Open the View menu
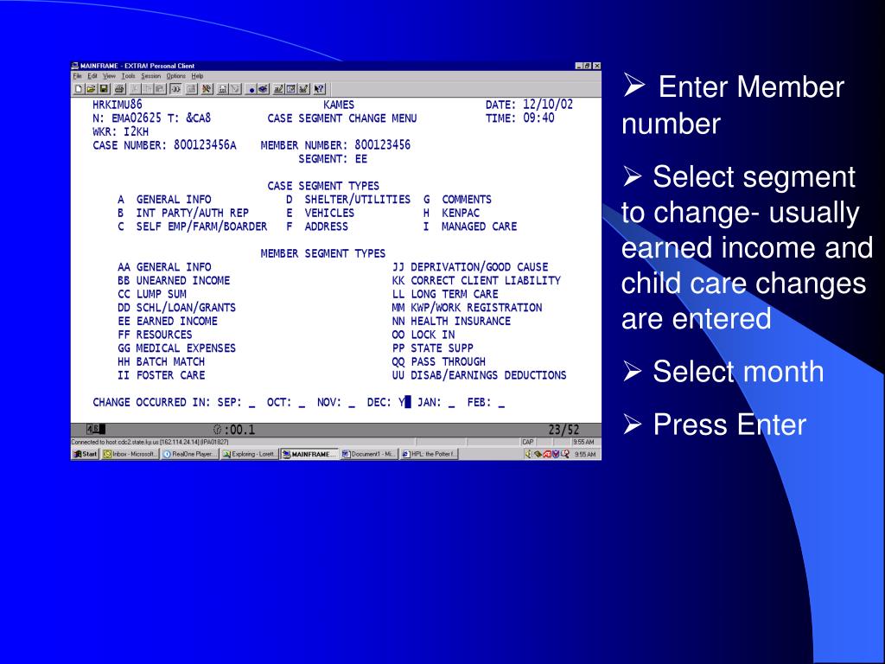The image size is (885, 664). [109, 76]
